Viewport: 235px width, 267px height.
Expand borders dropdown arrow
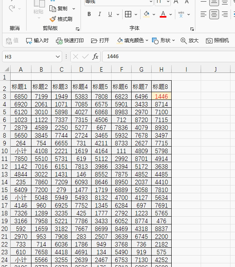coord(136,14)
